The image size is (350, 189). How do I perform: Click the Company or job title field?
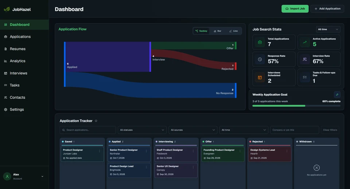(x=295, y=130)
